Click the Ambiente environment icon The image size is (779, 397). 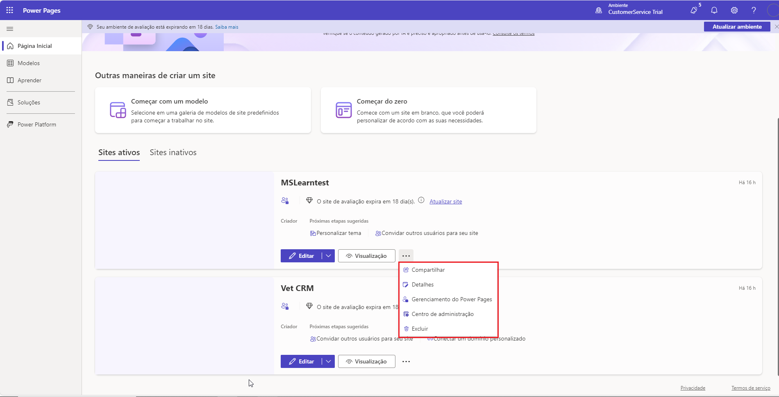click(599, 10)
